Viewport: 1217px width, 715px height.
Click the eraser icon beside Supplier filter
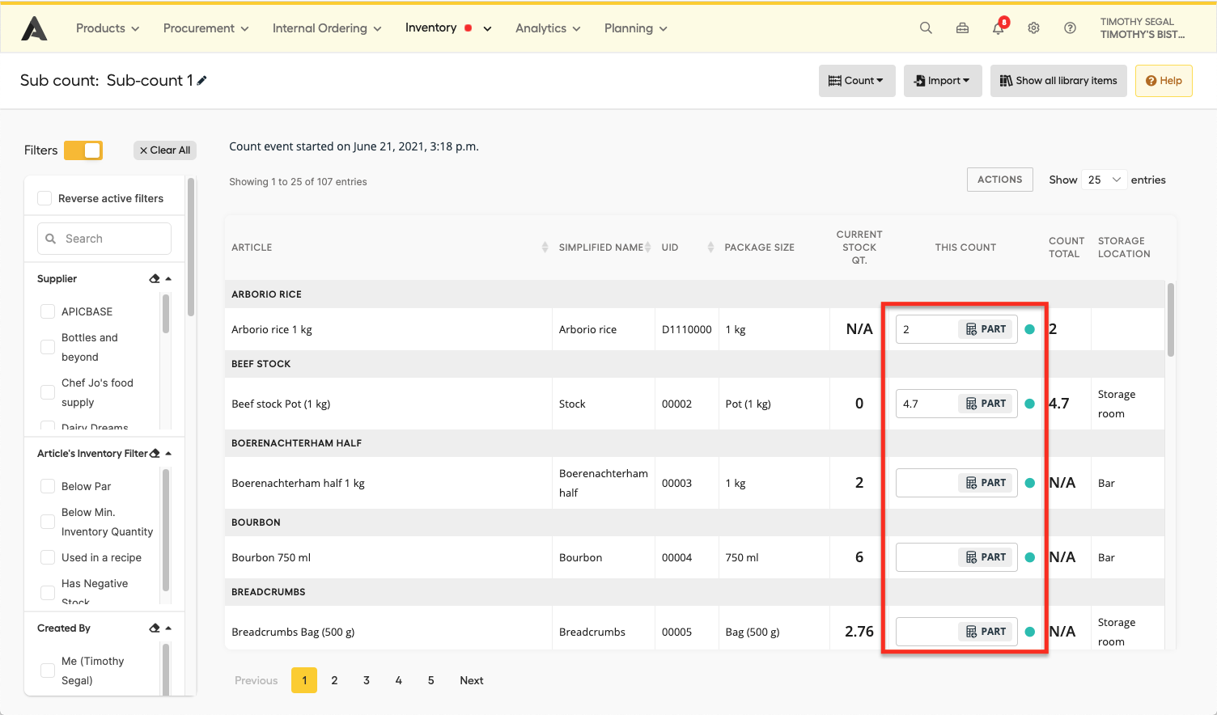(x=155, y=279)
